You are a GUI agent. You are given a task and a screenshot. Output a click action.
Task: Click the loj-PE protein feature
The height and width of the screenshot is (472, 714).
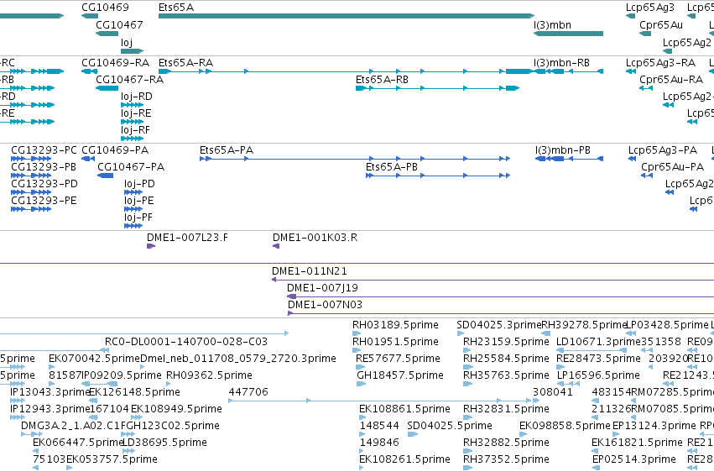[133, 209]
